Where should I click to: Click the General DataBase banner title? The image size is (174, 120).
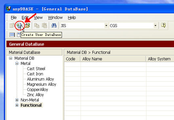(x=27, y=44)
